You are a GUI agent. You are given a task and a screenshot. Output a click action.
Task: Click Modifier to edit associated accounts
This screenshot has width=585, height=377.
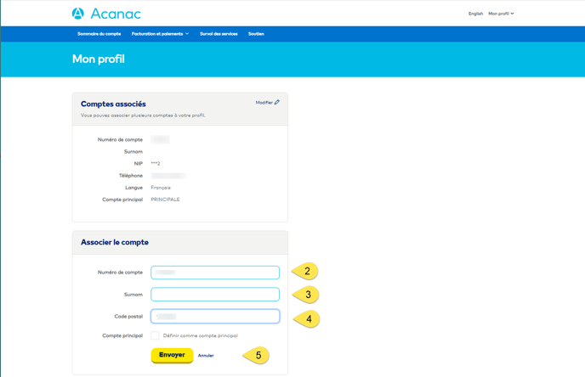pyautogui.click(x=264, y=103)
